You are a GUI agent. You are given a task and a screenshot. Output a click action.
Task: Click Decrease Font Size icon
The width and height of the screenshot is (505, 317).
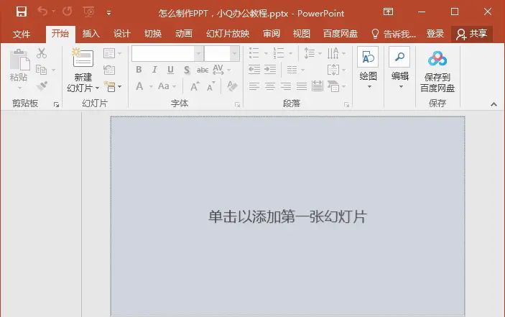(211, 86)
